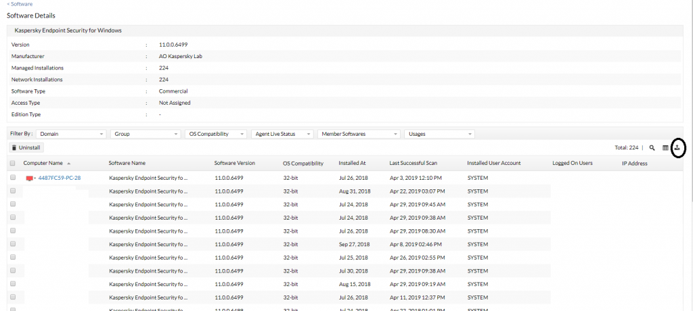Expand the small arrow beside the red computer icon
The height and width of the screenshot is (311, 693).
pos(35,178)
